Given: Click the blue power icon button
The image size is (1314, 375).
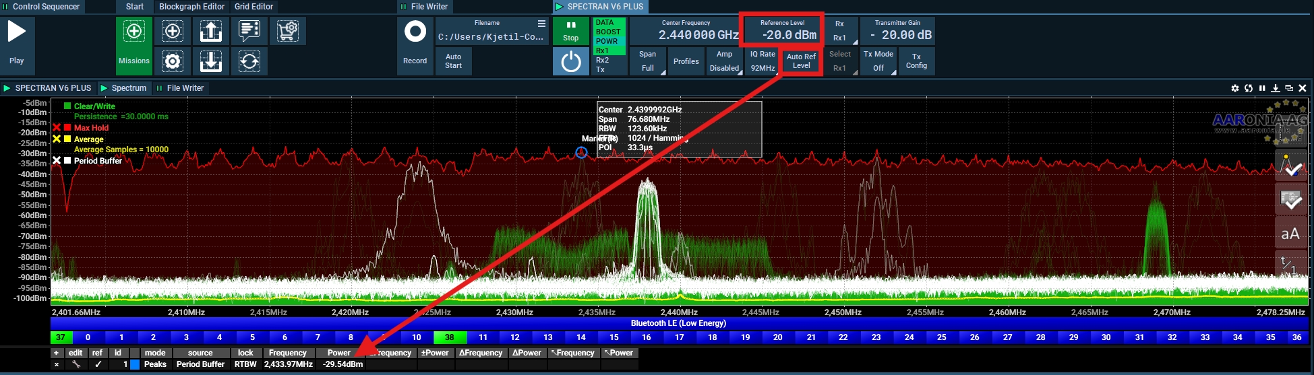Looking at the screenshot, I should 571,62.
